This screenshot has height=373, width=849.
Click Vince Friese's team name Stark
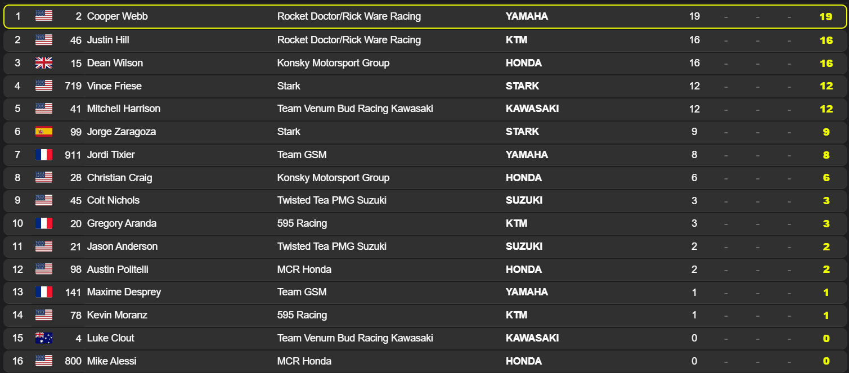pyautogui.click(x=289, y=86)
